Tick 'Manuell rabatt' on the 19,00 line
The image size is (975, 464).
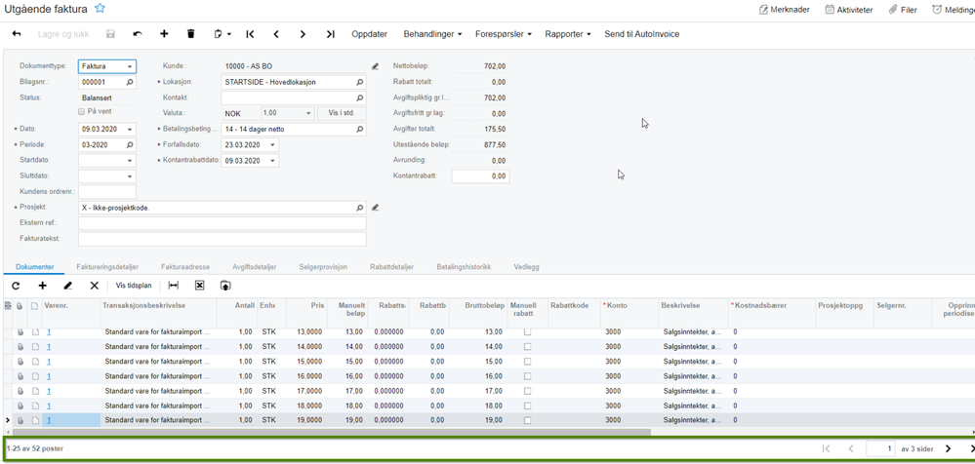click(527, 420)
